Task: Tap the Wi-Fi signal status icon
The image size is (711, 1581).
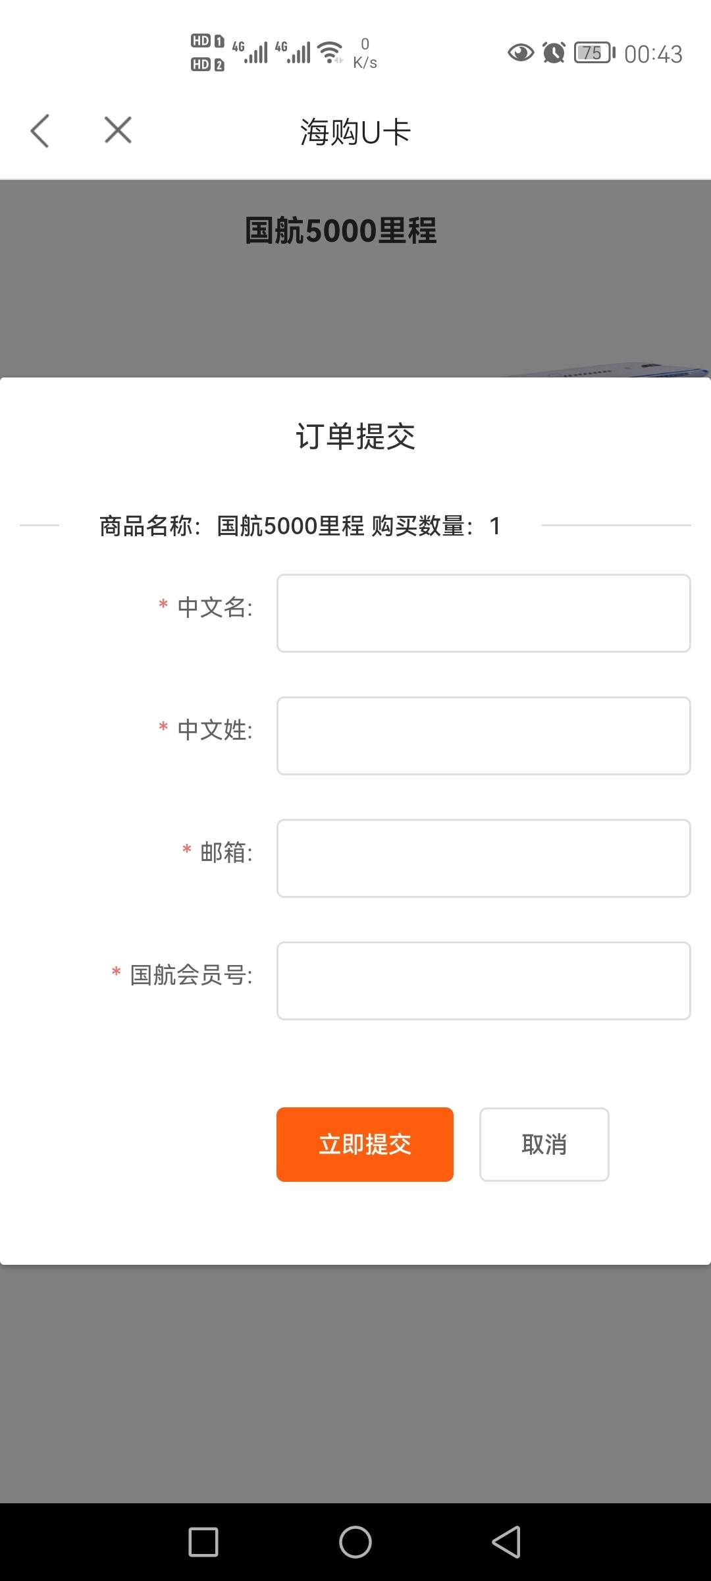Action: 330,52
